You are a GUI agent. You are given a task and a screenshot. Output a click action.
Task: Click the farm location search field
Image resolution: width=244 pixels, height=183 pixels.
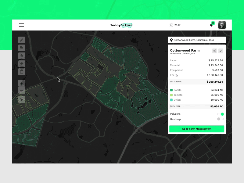coord(196,40)
